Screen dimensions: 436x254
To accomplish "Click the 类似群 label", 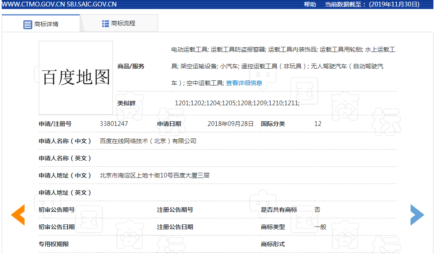I will 126,103.
